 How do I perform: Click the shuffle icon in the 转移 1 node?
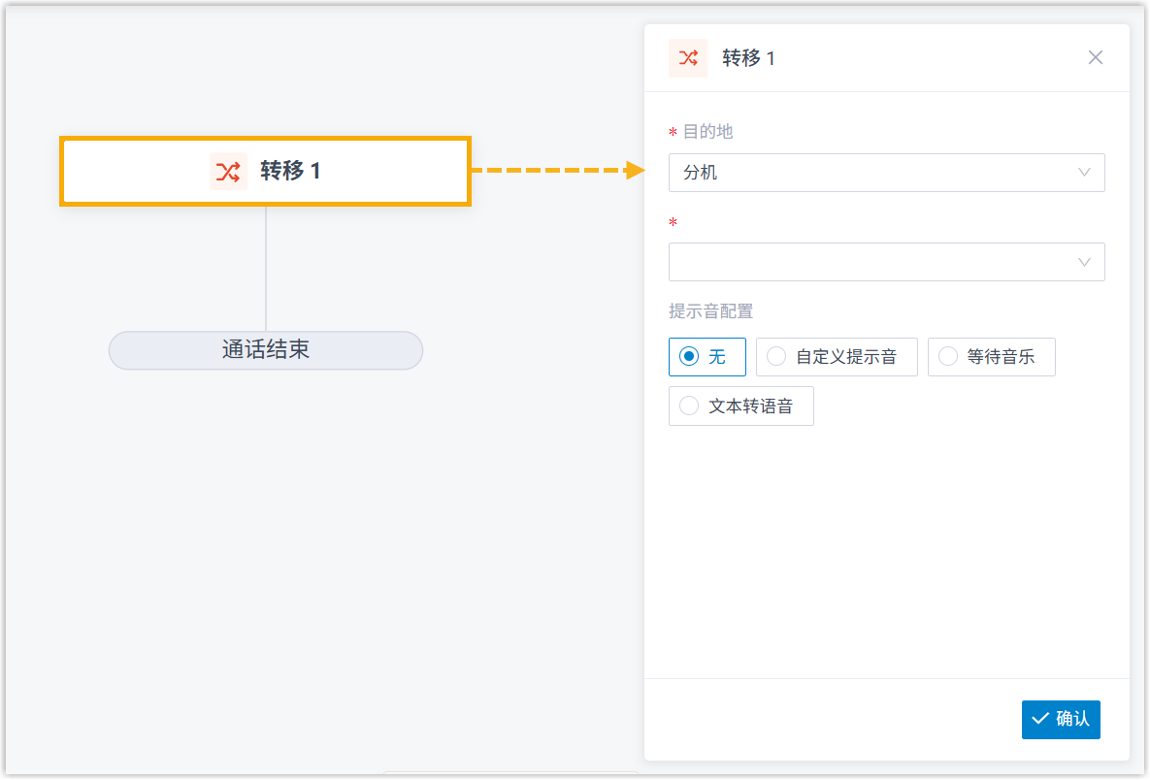[x=228, y=172]
